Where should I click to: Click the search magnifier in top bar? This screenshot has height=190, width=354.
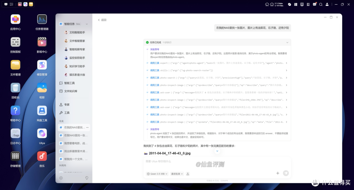pos(321,4)
